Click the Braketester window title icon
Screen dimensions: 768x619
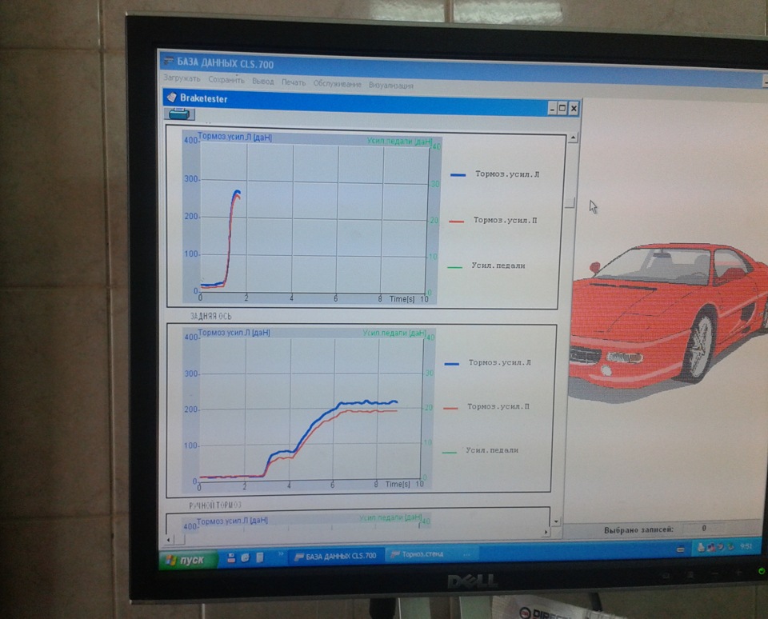[171, 97]
